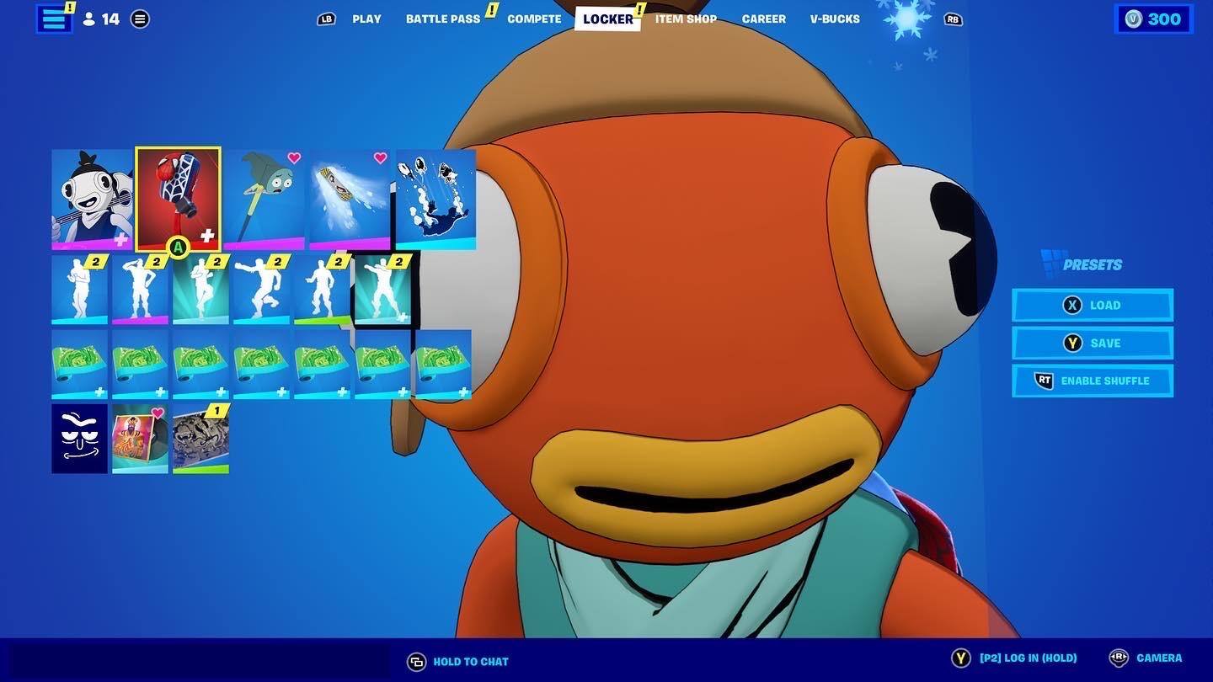Screen dimensions: 1213x682
Task: Open the V-Bucks balance showing 300
Action: point(1153,19)
